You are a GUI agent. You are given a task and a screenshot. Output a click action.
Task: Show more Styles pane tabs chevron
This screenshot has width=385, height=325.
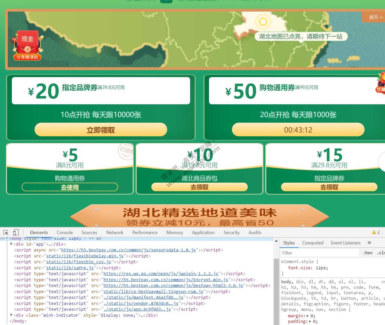369,243
